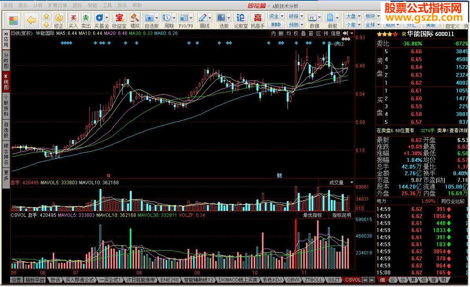Viewport: 470px width, 287px height.
Task: Toggle the 内 chart option
Action: tap(273, 33)
